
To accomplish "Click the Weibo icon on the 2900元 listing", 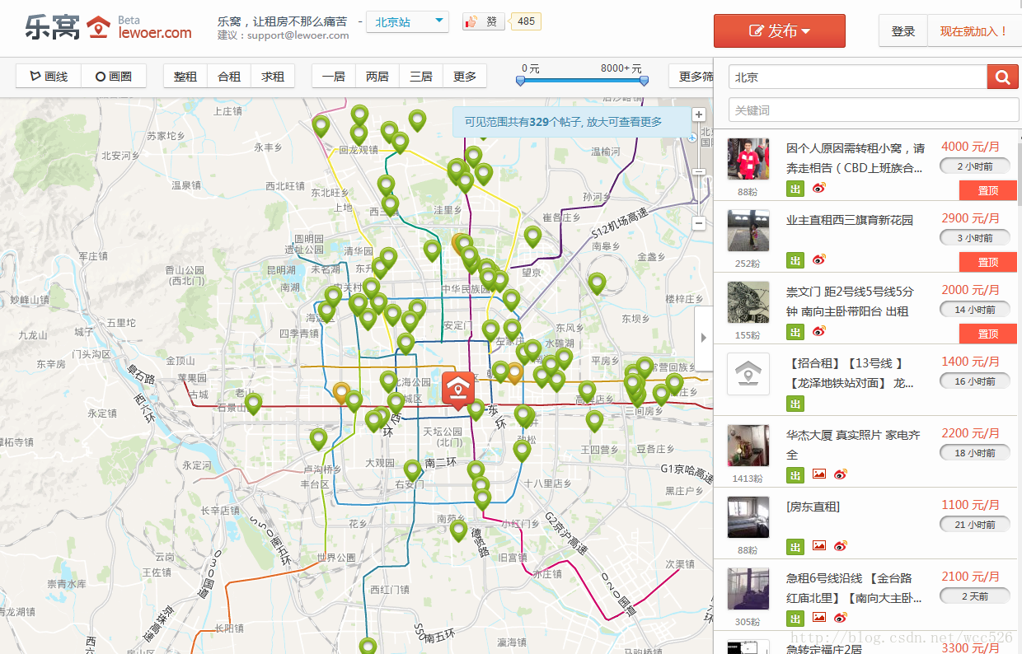I will click(818, 259).
